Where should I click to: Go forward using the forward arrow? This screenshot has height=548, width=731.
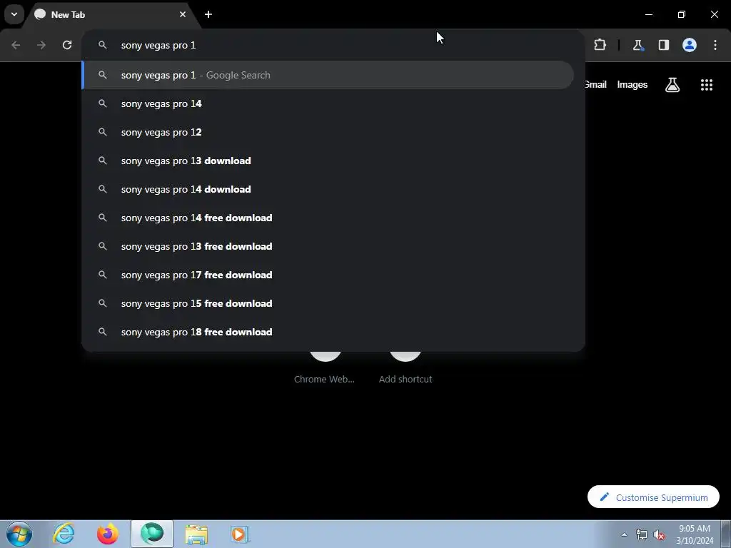pos(41,45)
